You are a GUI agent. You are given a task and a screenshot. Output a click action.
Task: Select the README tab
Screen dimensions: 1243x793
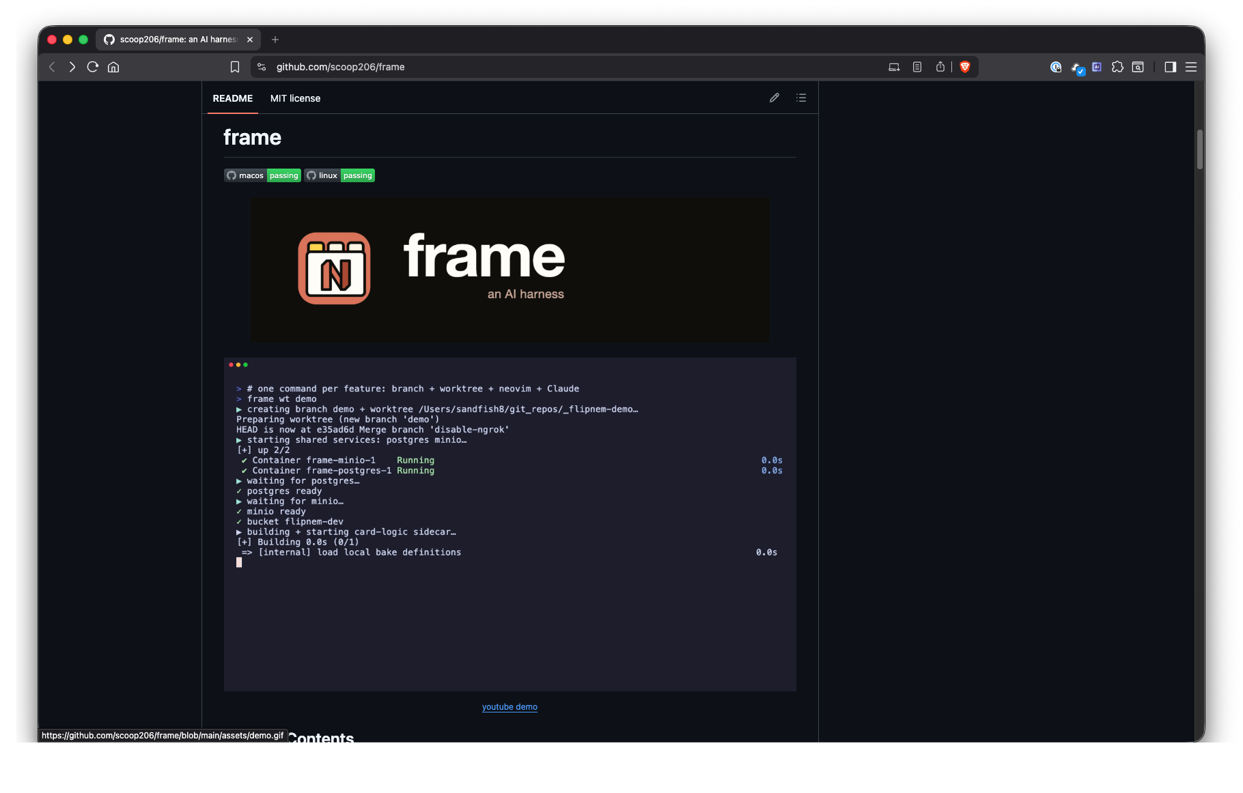(x=233, y=98)
